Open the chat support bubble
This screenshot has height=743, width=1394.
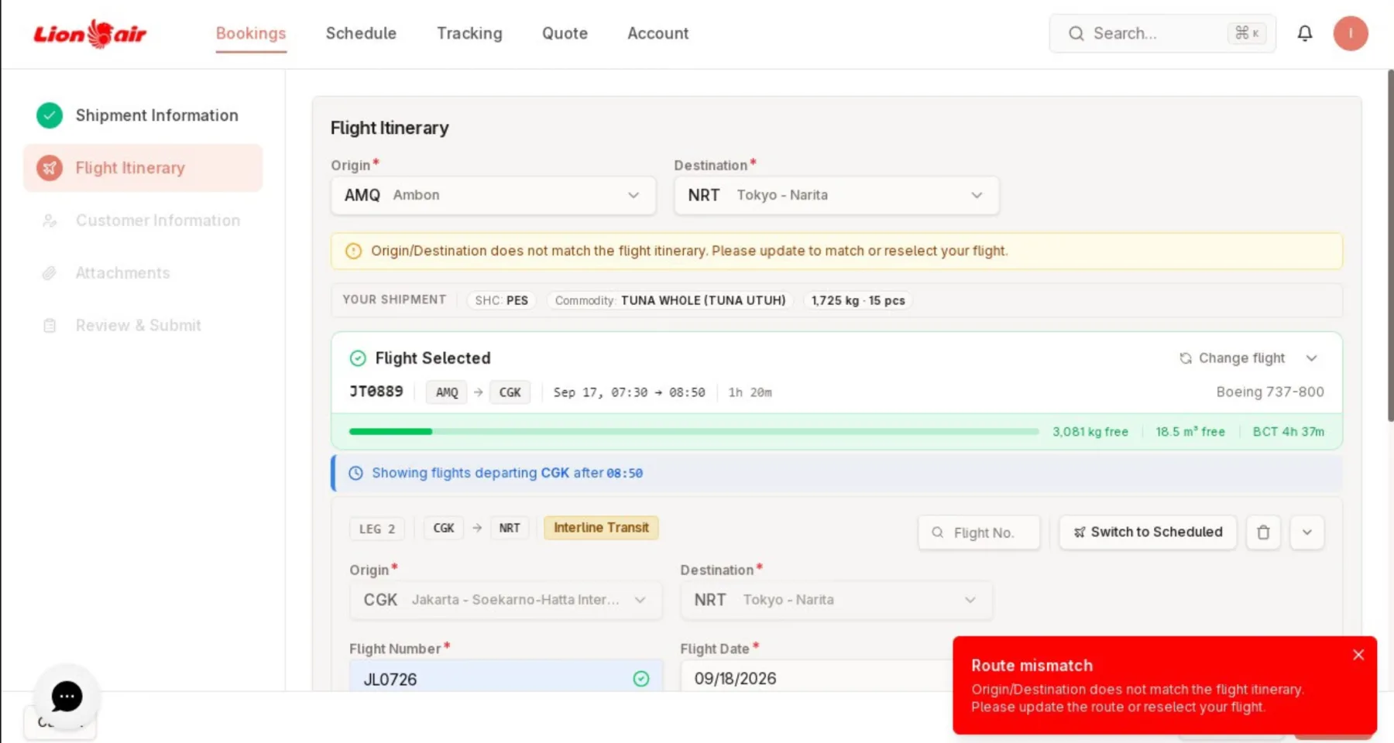pyautogui.click(x=67, y=697)
